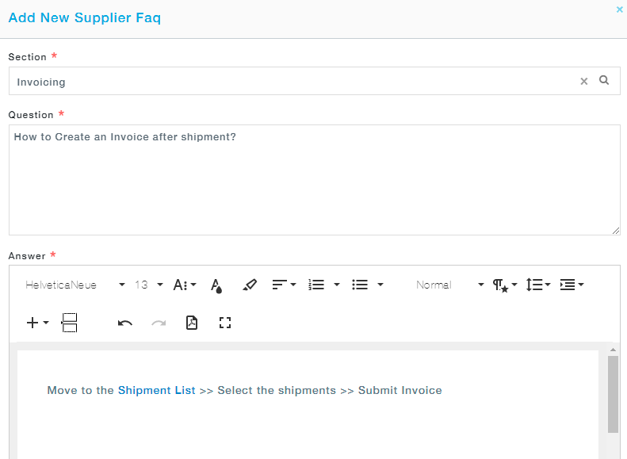The height and width of the screenshot is (459, 627).
Task: Expand the text alignment options
Action: (x=284, y=285)
